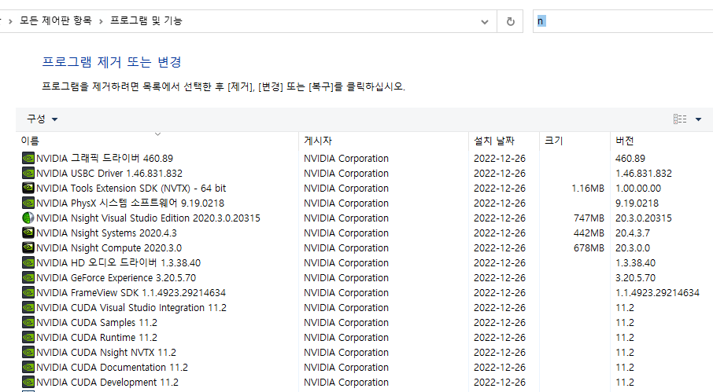713x392 pixels.
Task: Click version value 20.4.3.7
Action: click(x=633, y=233)
